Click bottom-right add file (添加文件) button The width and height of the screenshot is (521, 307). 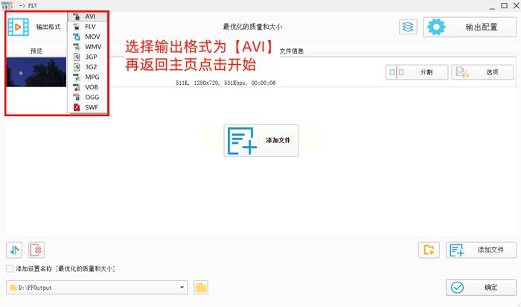(x=481, y=250)
